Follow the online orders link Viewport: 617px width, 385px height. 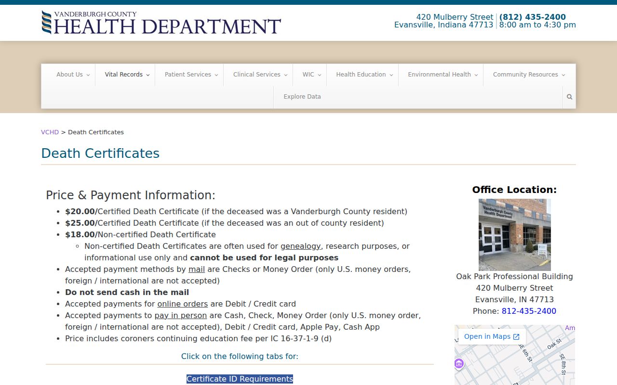coord(182,304)
